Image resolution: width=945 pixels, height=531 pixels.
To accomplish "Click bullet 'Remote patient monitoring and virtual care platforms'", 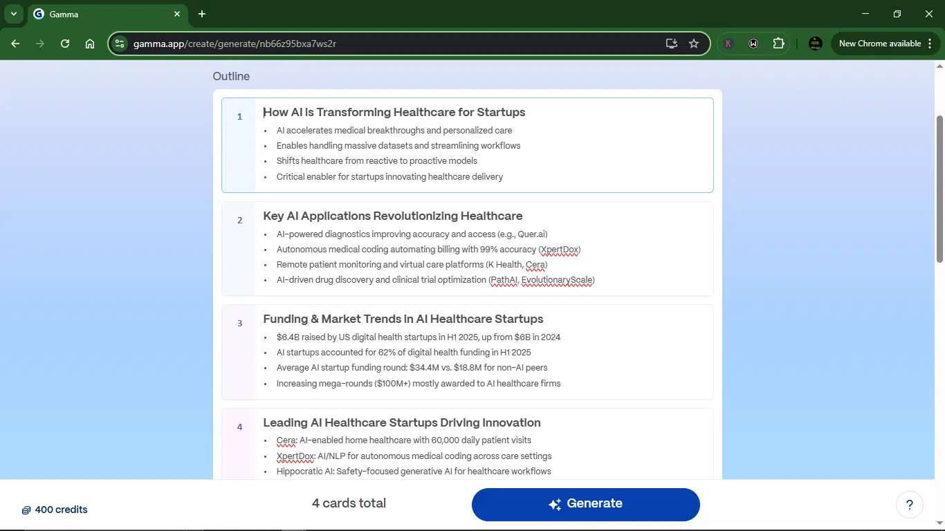I will click(412, 265).
